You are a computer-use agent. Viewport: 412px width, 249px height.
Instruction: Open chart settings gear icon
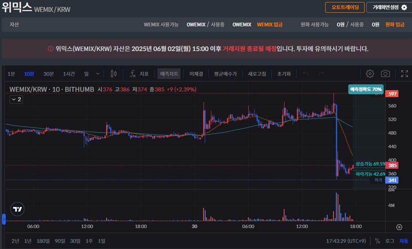pyautogui.click(x=370, y=73)
